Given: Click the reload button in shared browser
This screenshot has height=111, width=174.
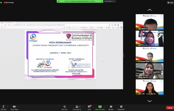Looking at the screenshot, I should [5, 25].
